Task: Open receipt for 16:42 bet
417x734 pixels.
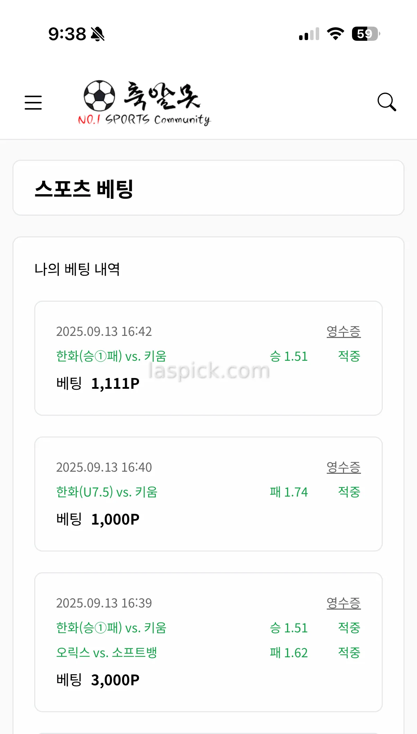Action: (343, 331)
